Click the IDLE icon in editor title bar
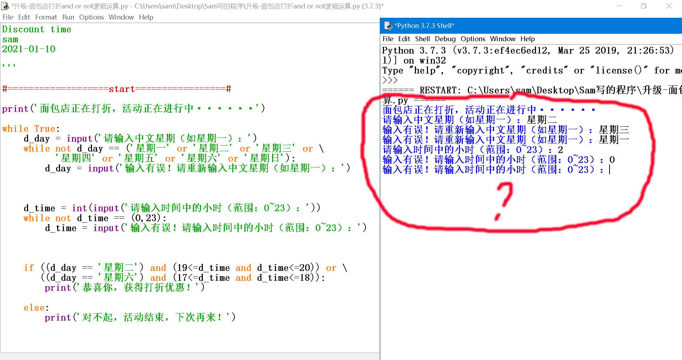 (5, 6)
